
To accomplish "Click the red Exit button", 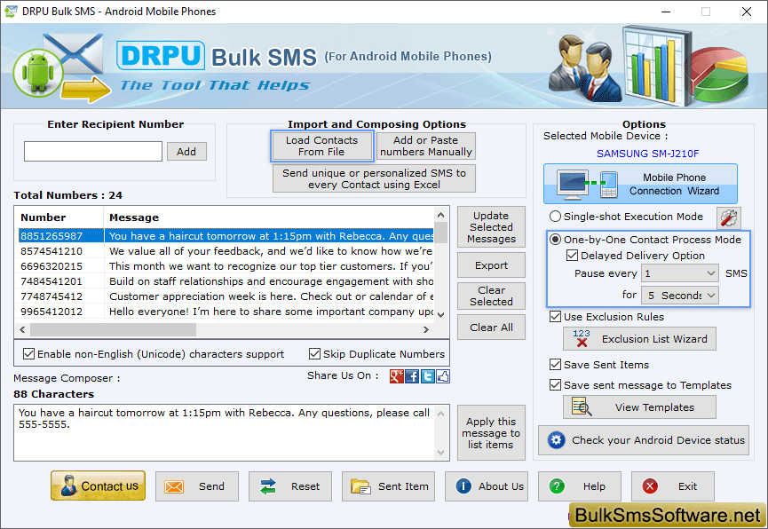I will [672, 486].
